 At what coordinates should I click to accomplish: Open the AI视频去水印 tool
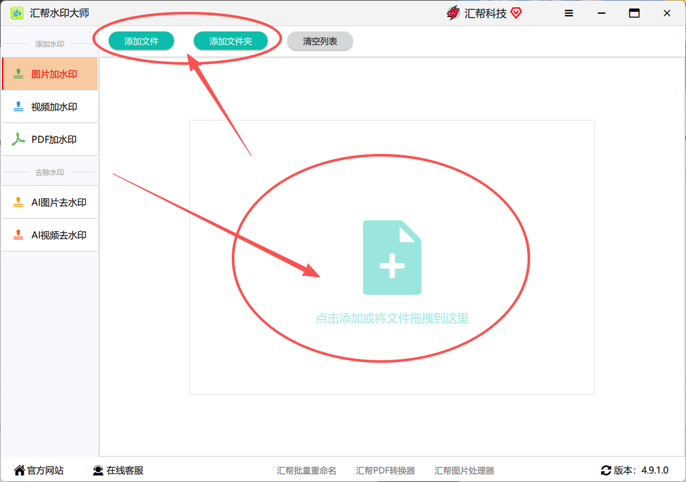(x=50, y=235)
